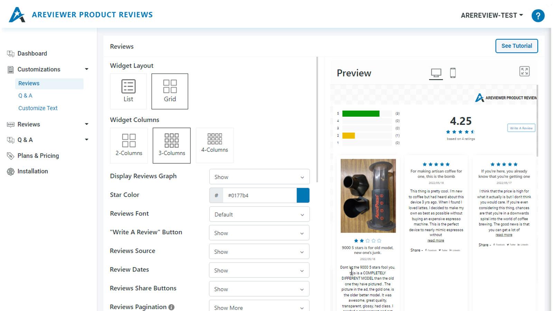Switch widget columns to 2-Columns
Screen dimensions: 553x311
[129, 145]
